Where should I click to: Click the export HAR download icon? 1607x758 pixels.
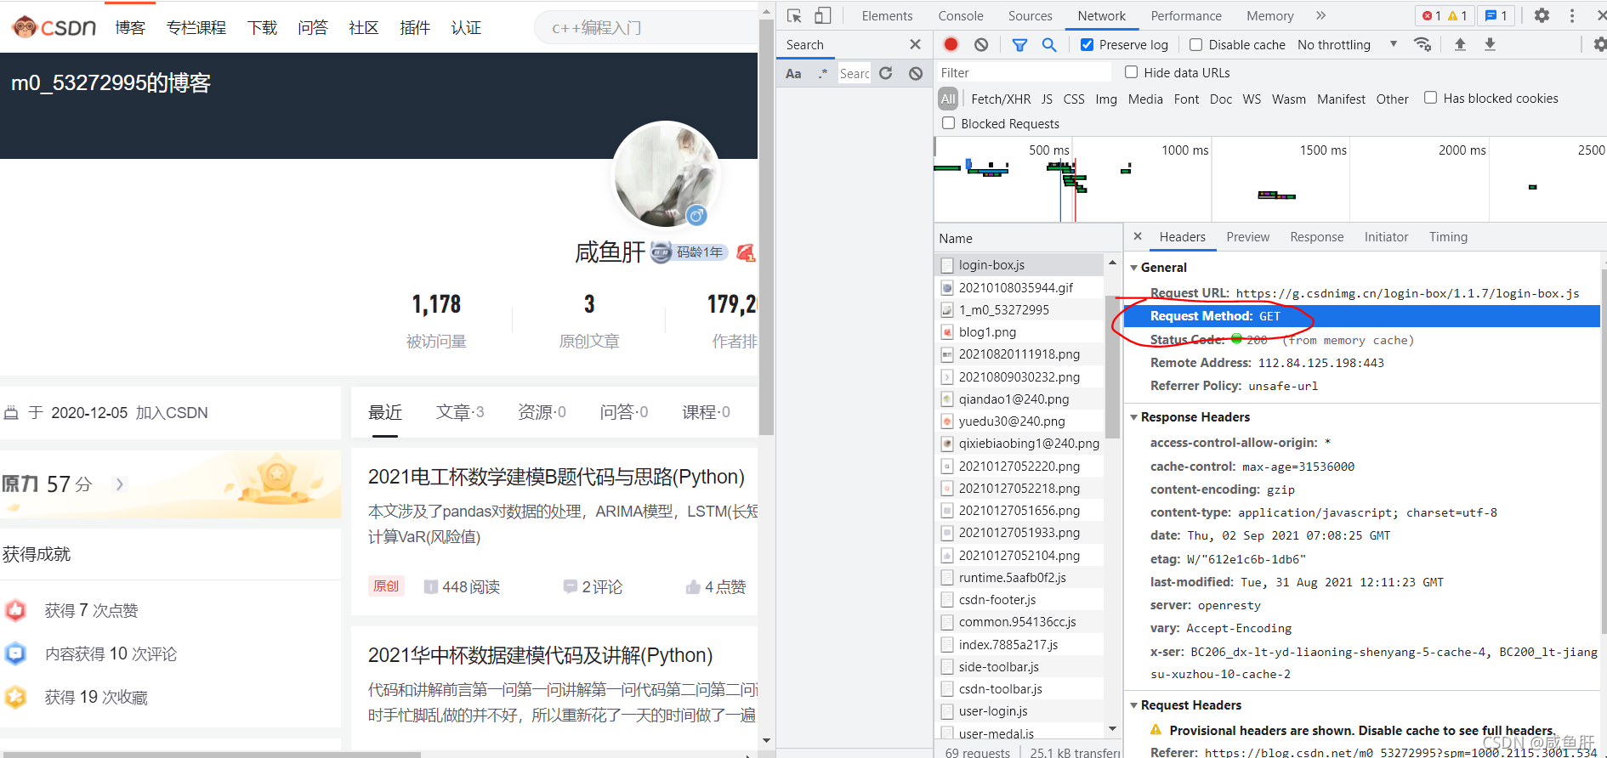tap(1490, 44)
